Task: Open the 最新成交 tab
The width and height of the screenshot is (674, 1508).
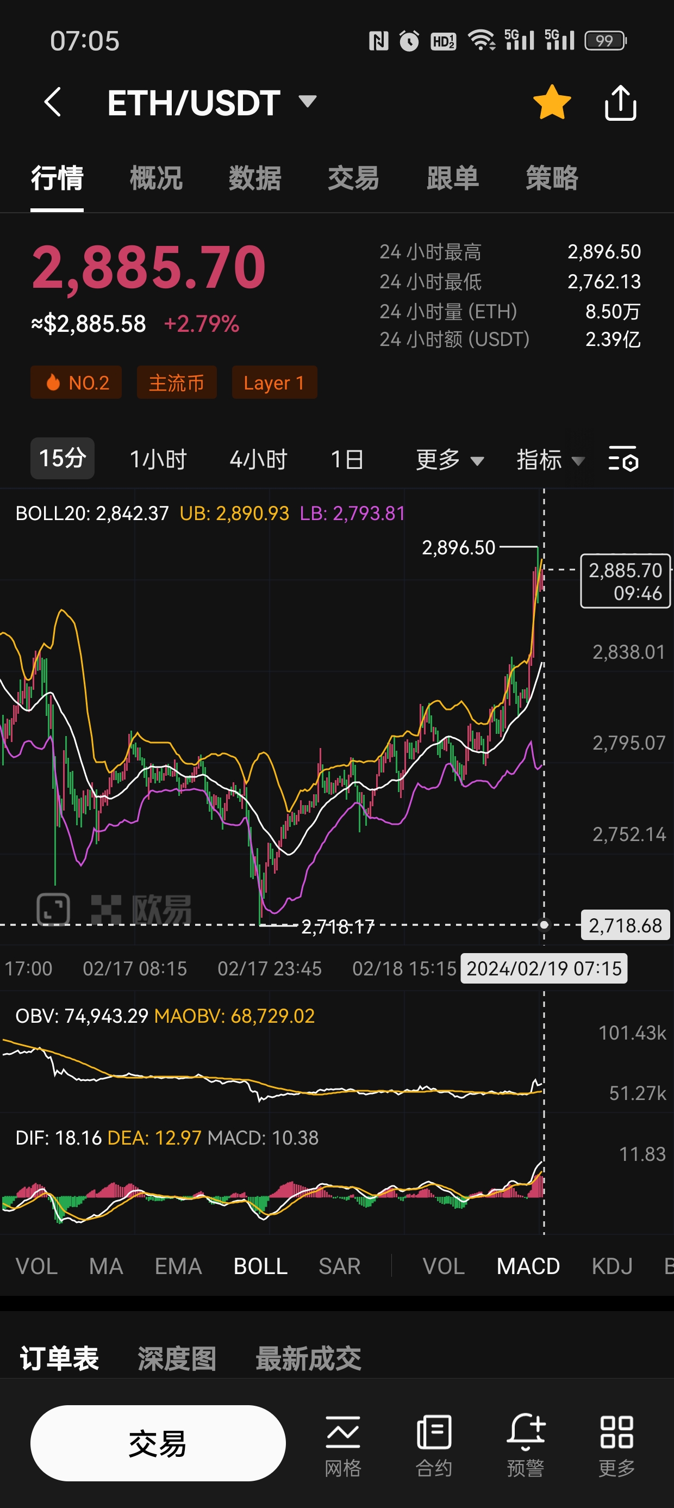Action: click(308, 1358)
